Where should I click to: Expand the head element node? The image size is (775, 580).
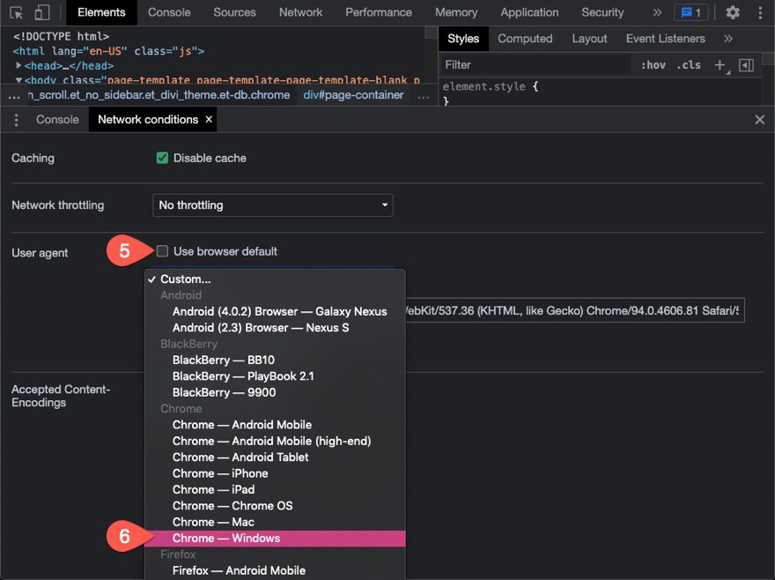coord(18,66)
